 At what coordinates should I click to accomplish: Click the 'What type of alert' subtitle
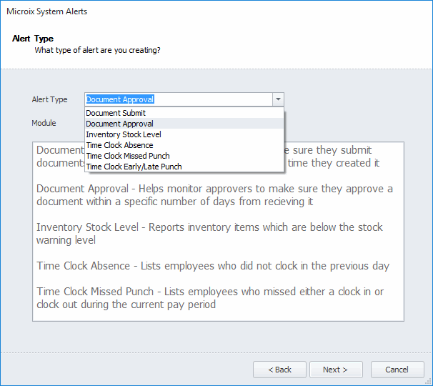(97, 51)
